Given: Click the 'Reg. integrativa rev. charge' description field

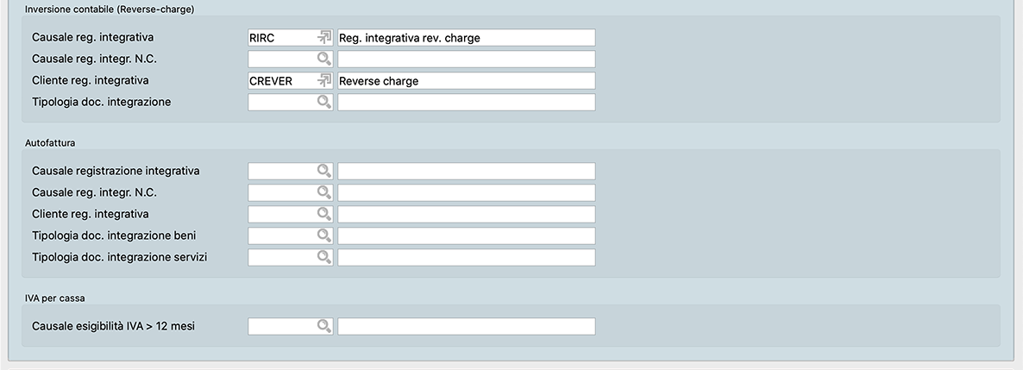Looking at the screenshot, I should [x=466, y=38].
